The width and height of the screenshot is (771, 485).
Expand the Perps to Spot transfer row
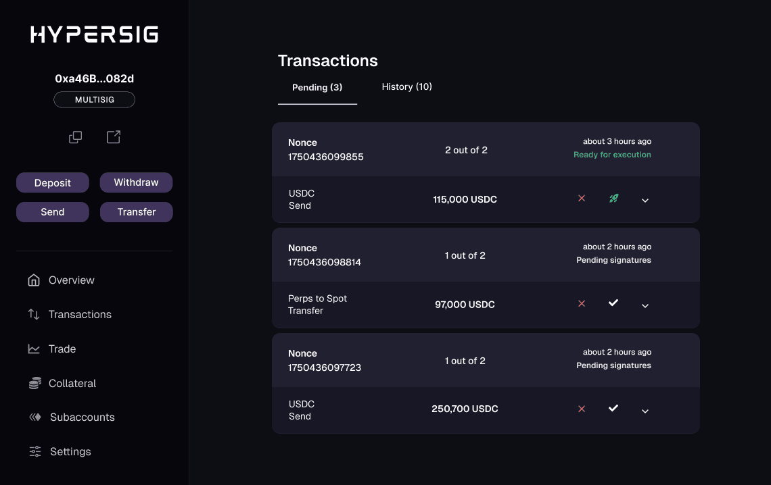tap(645, 305)
